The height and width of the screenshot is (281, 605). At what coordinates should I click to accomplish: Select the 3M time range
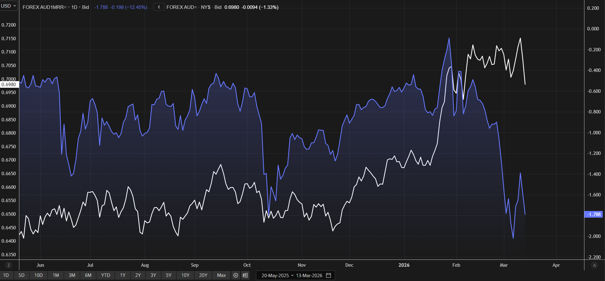coord(72,275)
